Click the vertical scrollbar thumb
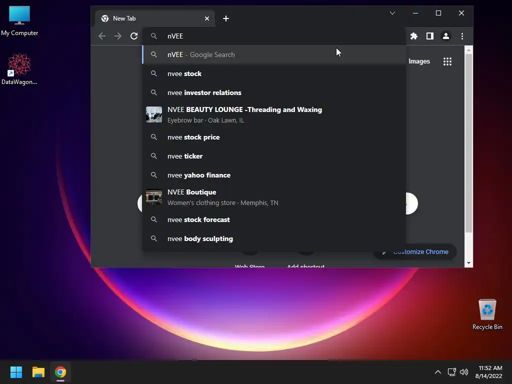This screenshot has height=384, width=512. point(468,143)
